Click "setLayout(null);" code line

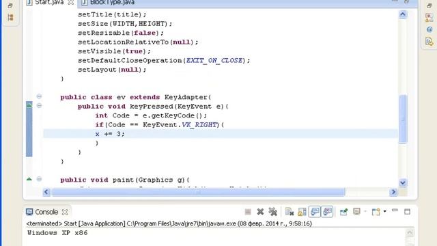(112, 70)
